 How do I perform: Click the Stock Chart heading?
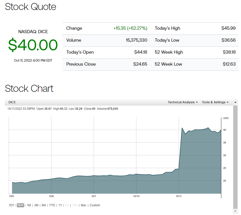point(29,89)
